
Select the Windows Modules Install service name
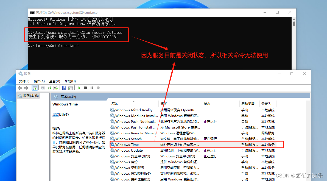pos(137,116)
